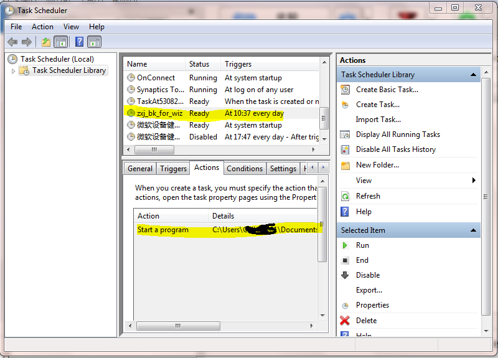Click the Action column header in details
498x358 pixels.
click(x=171, y=216)
